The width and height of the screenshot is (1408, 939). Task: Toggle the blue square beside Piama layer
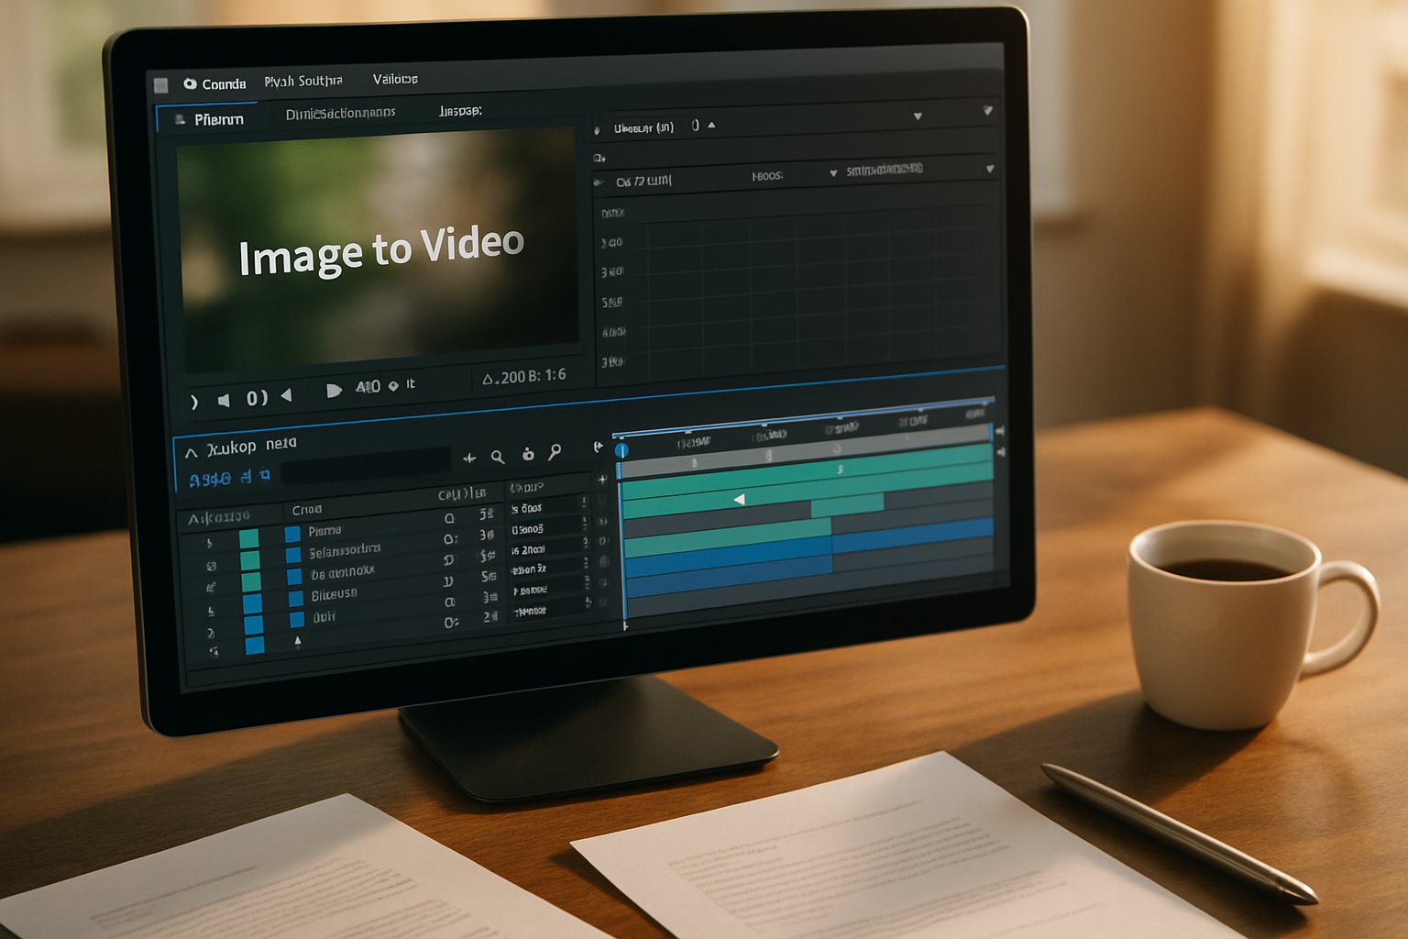point(292,534)
